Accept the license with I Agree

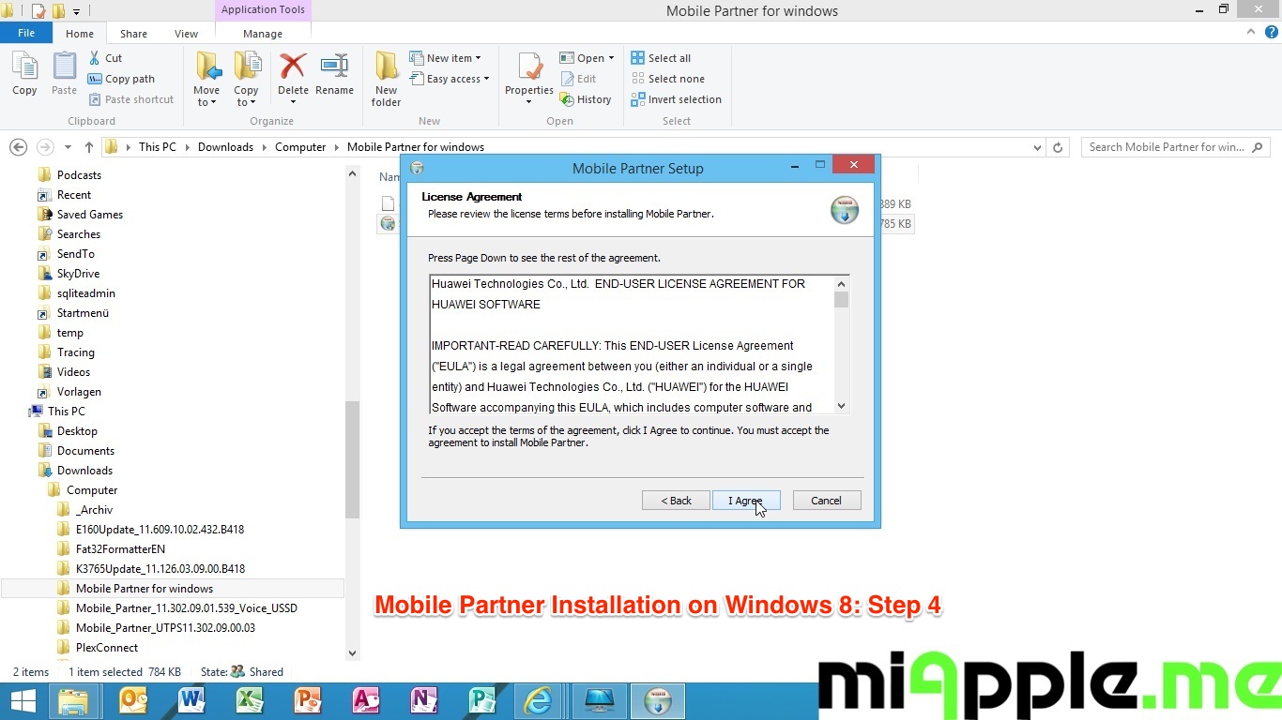click(x=746, y=501)
